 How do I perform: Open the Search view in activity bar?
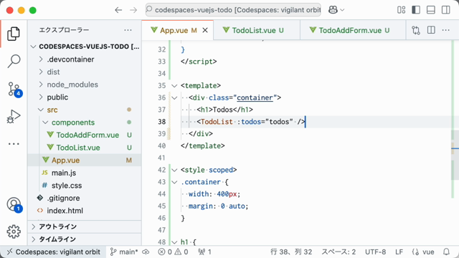pos(14,61)
